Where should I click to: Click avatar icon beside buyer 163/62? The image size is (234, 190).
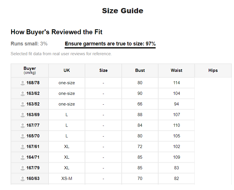23,93
